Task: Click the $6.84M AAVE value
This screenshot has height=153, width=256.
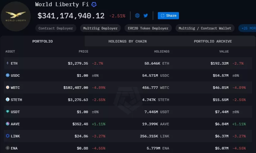Action: tap(222, 124)
